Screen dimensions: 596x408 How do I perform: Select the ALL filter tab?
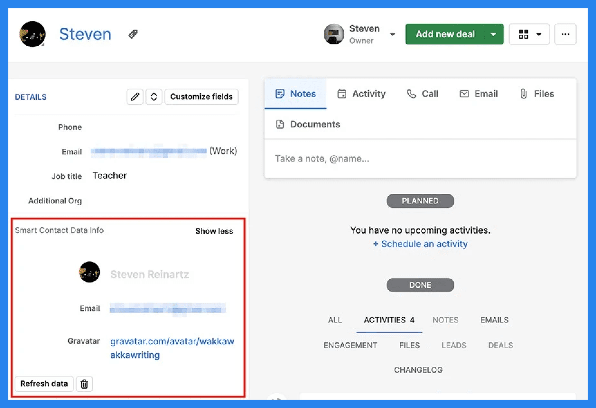click(335, 320)
